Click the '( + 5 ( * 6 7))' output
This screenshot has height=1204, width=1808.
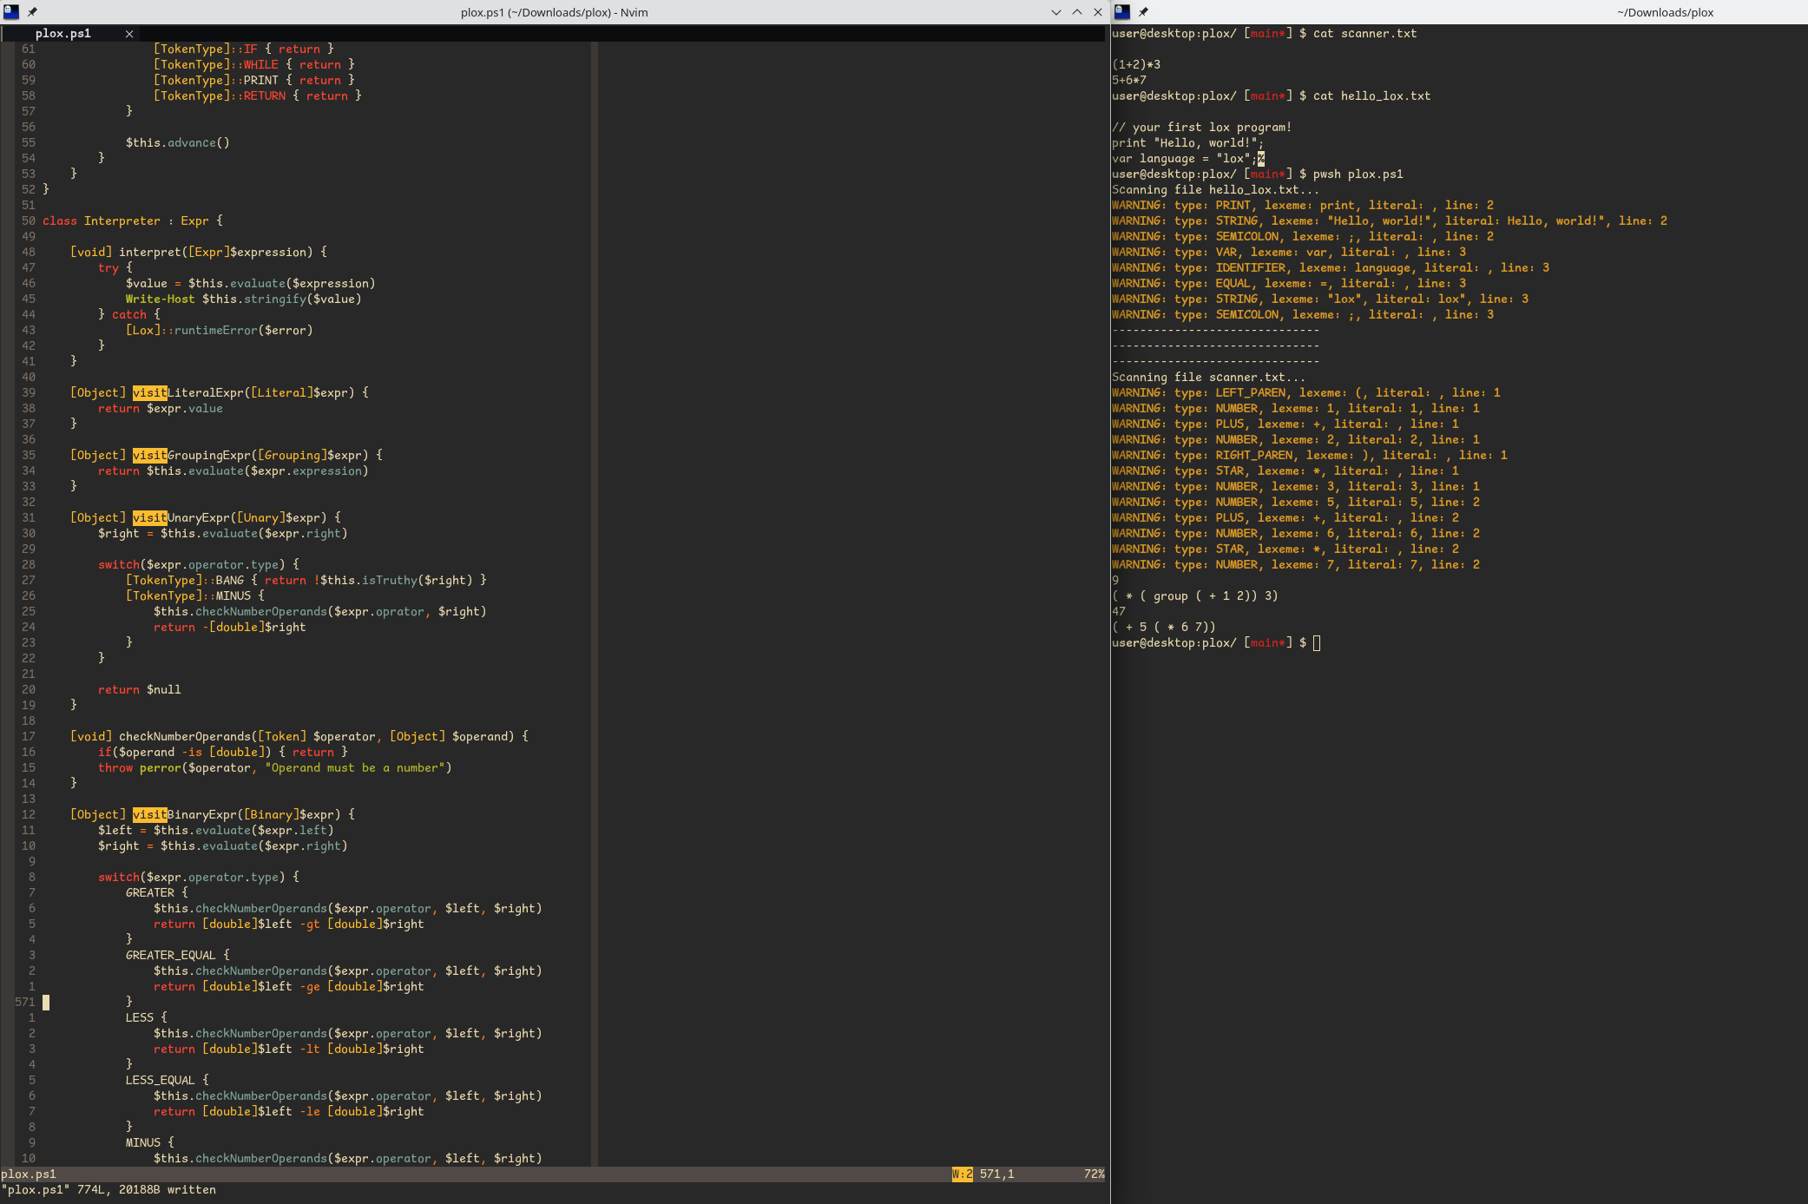[x=1164, y=628]
